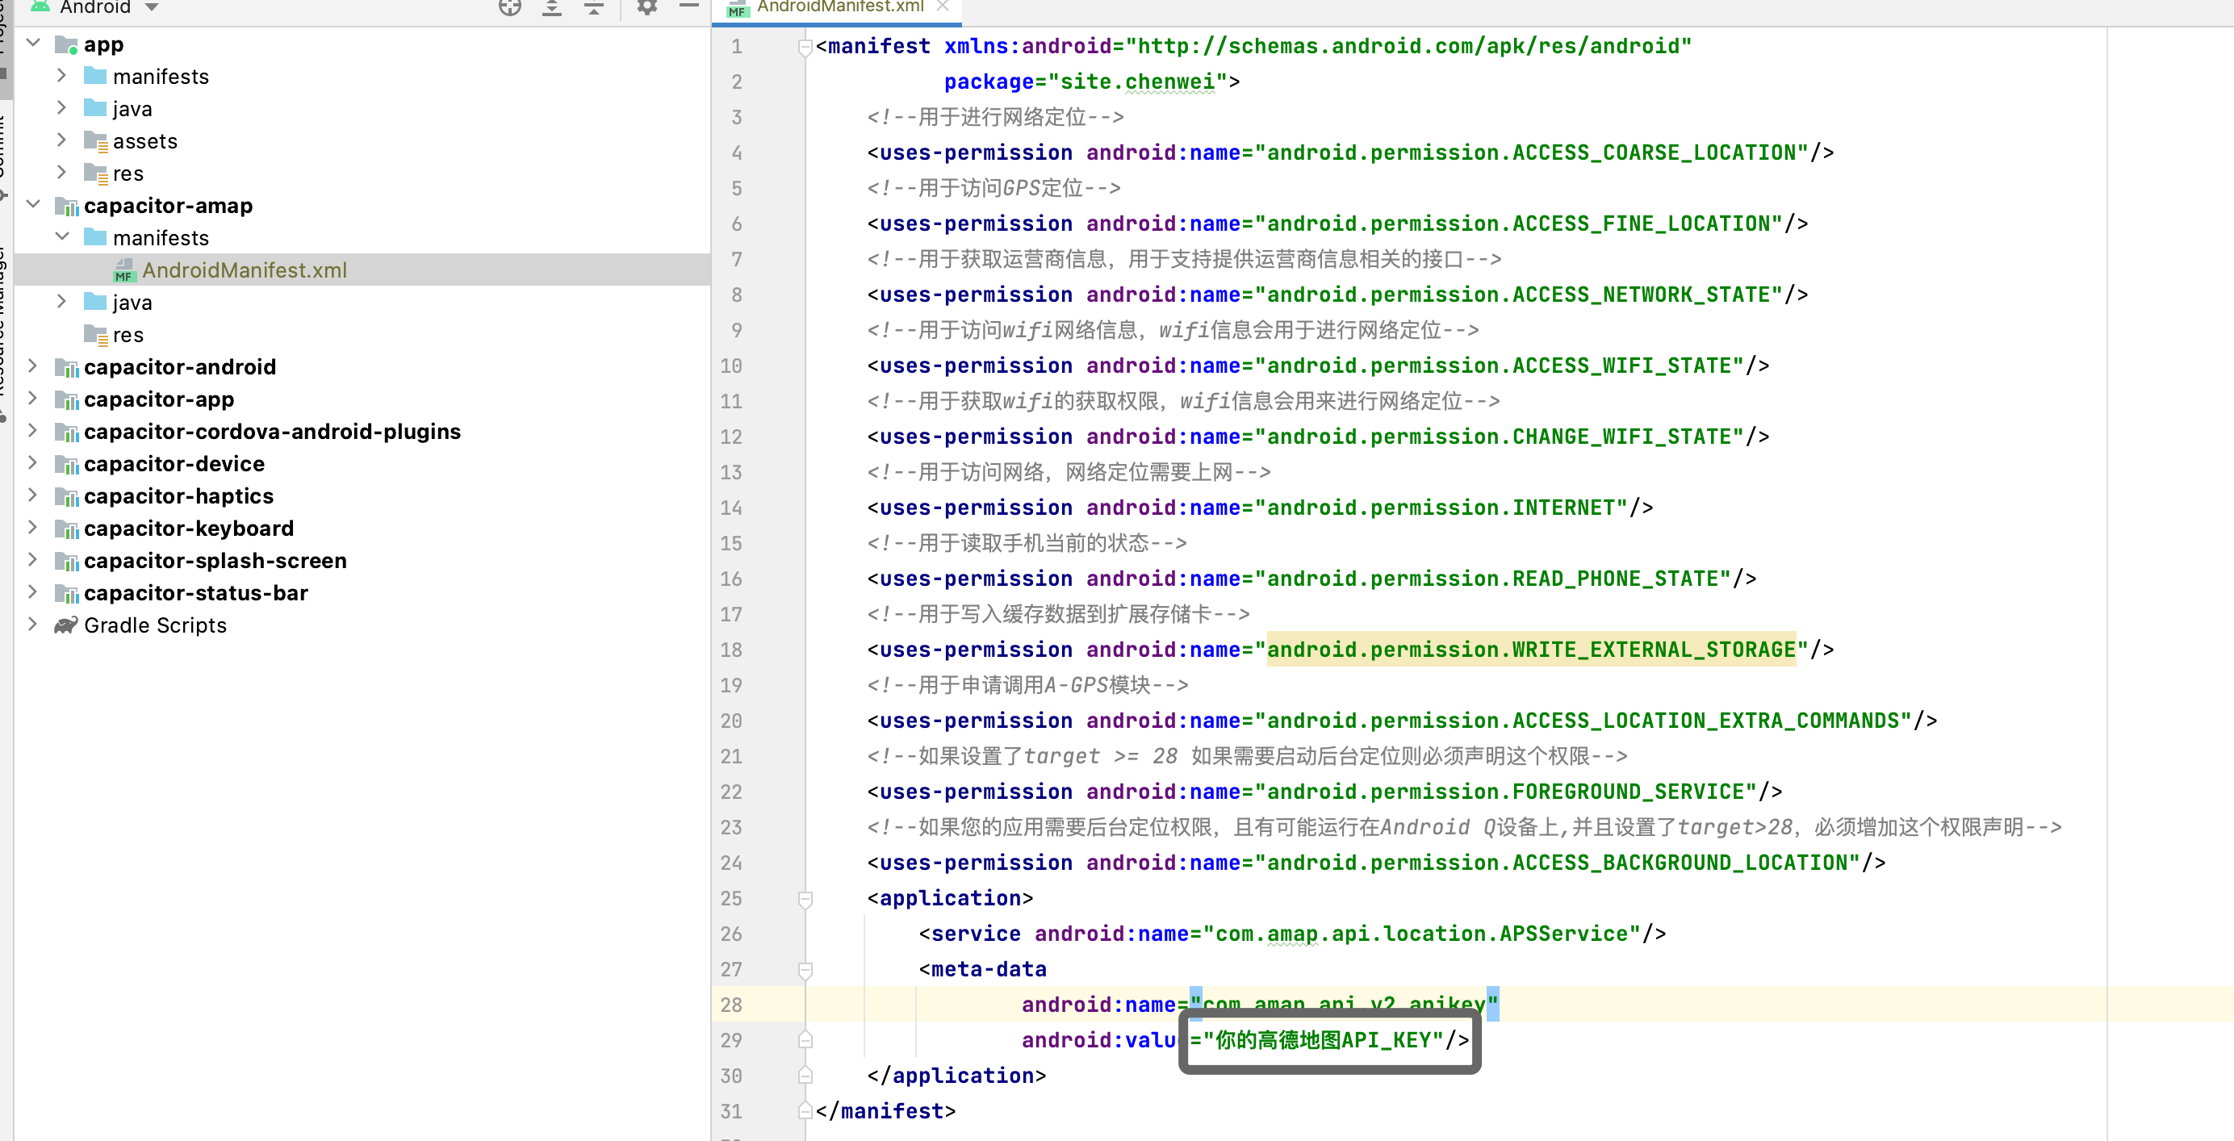The image size is (2234, 1141).
Task: Select AndroidManifest.xml in project tree
Action: tap(244, 270)
